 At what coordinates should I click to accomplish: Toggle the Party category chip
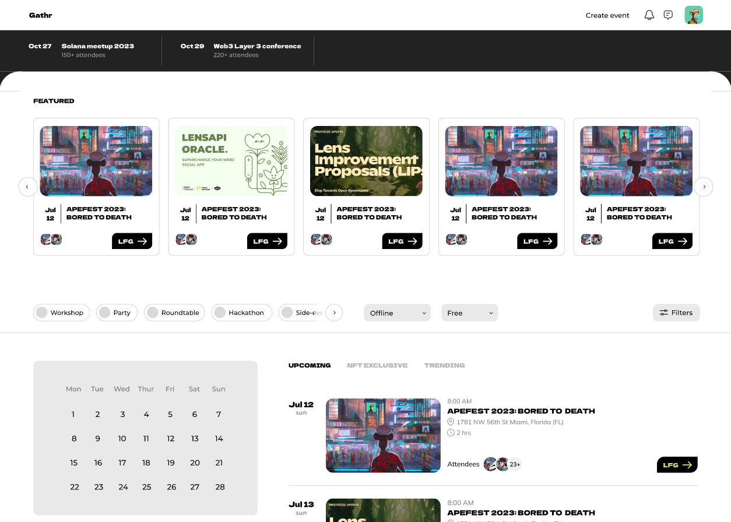click(x=117, y=313)
